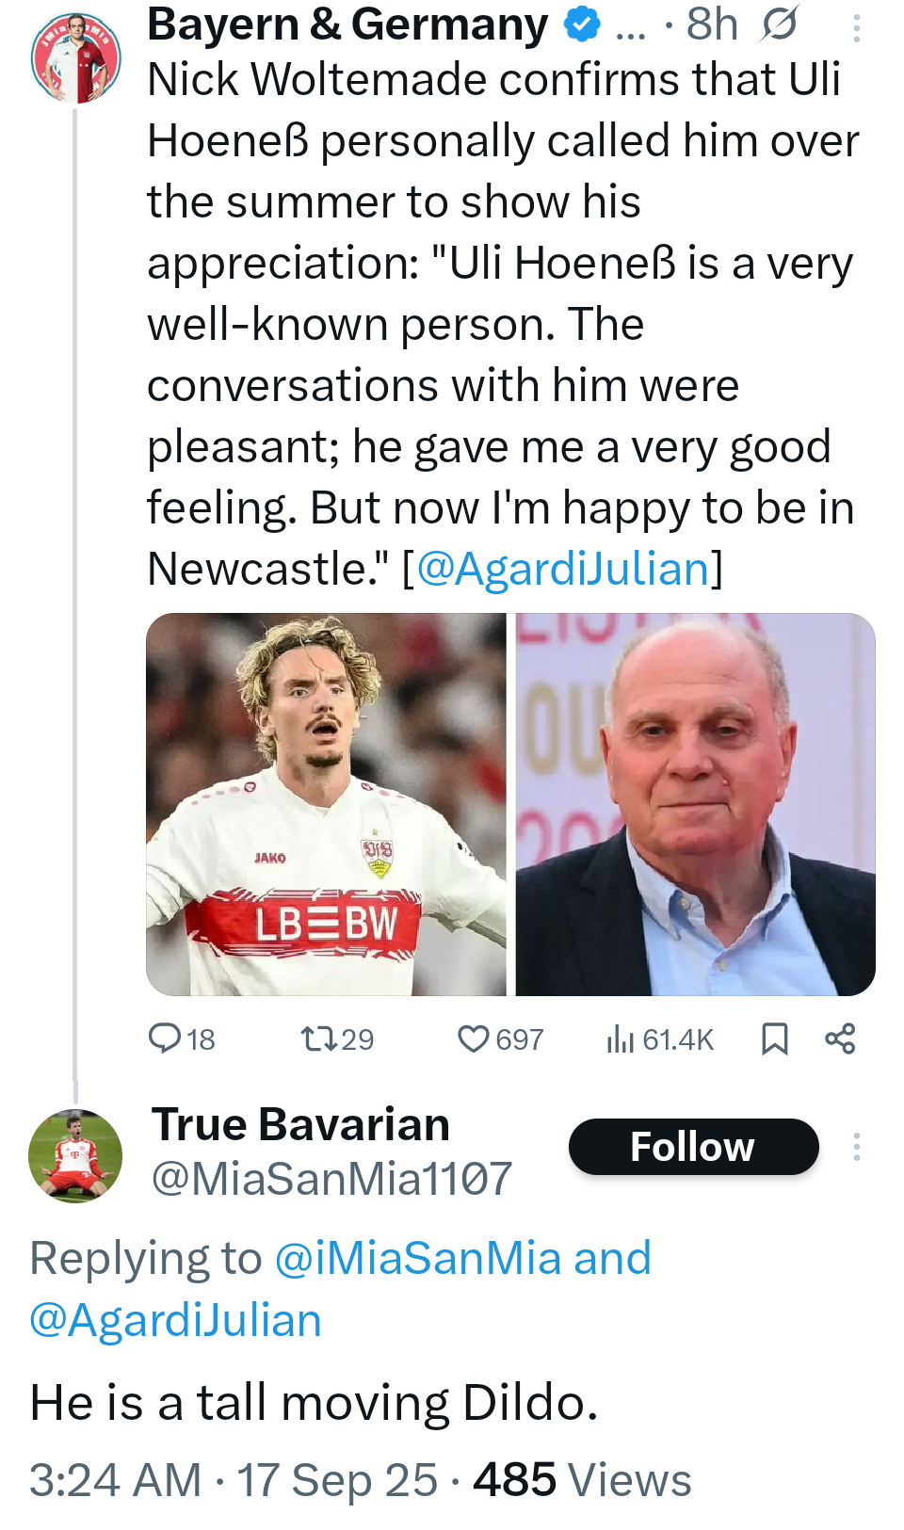
Task: Open @AgardiJulian mention in tweet text
Action: pyautogui.click(x=562, y=569)
